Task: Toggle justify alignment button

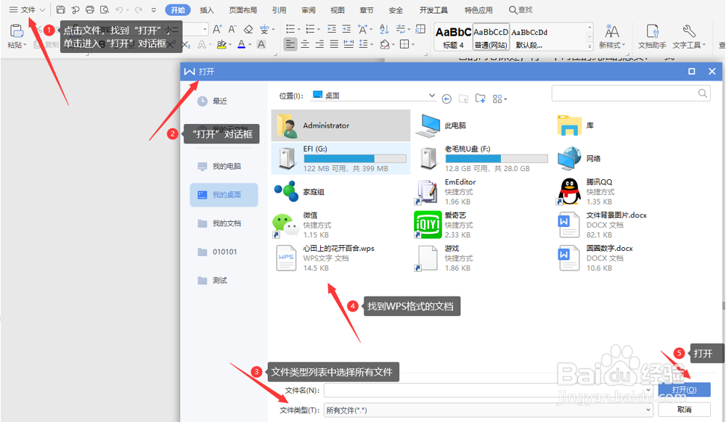Action: [x=334, y=44]
